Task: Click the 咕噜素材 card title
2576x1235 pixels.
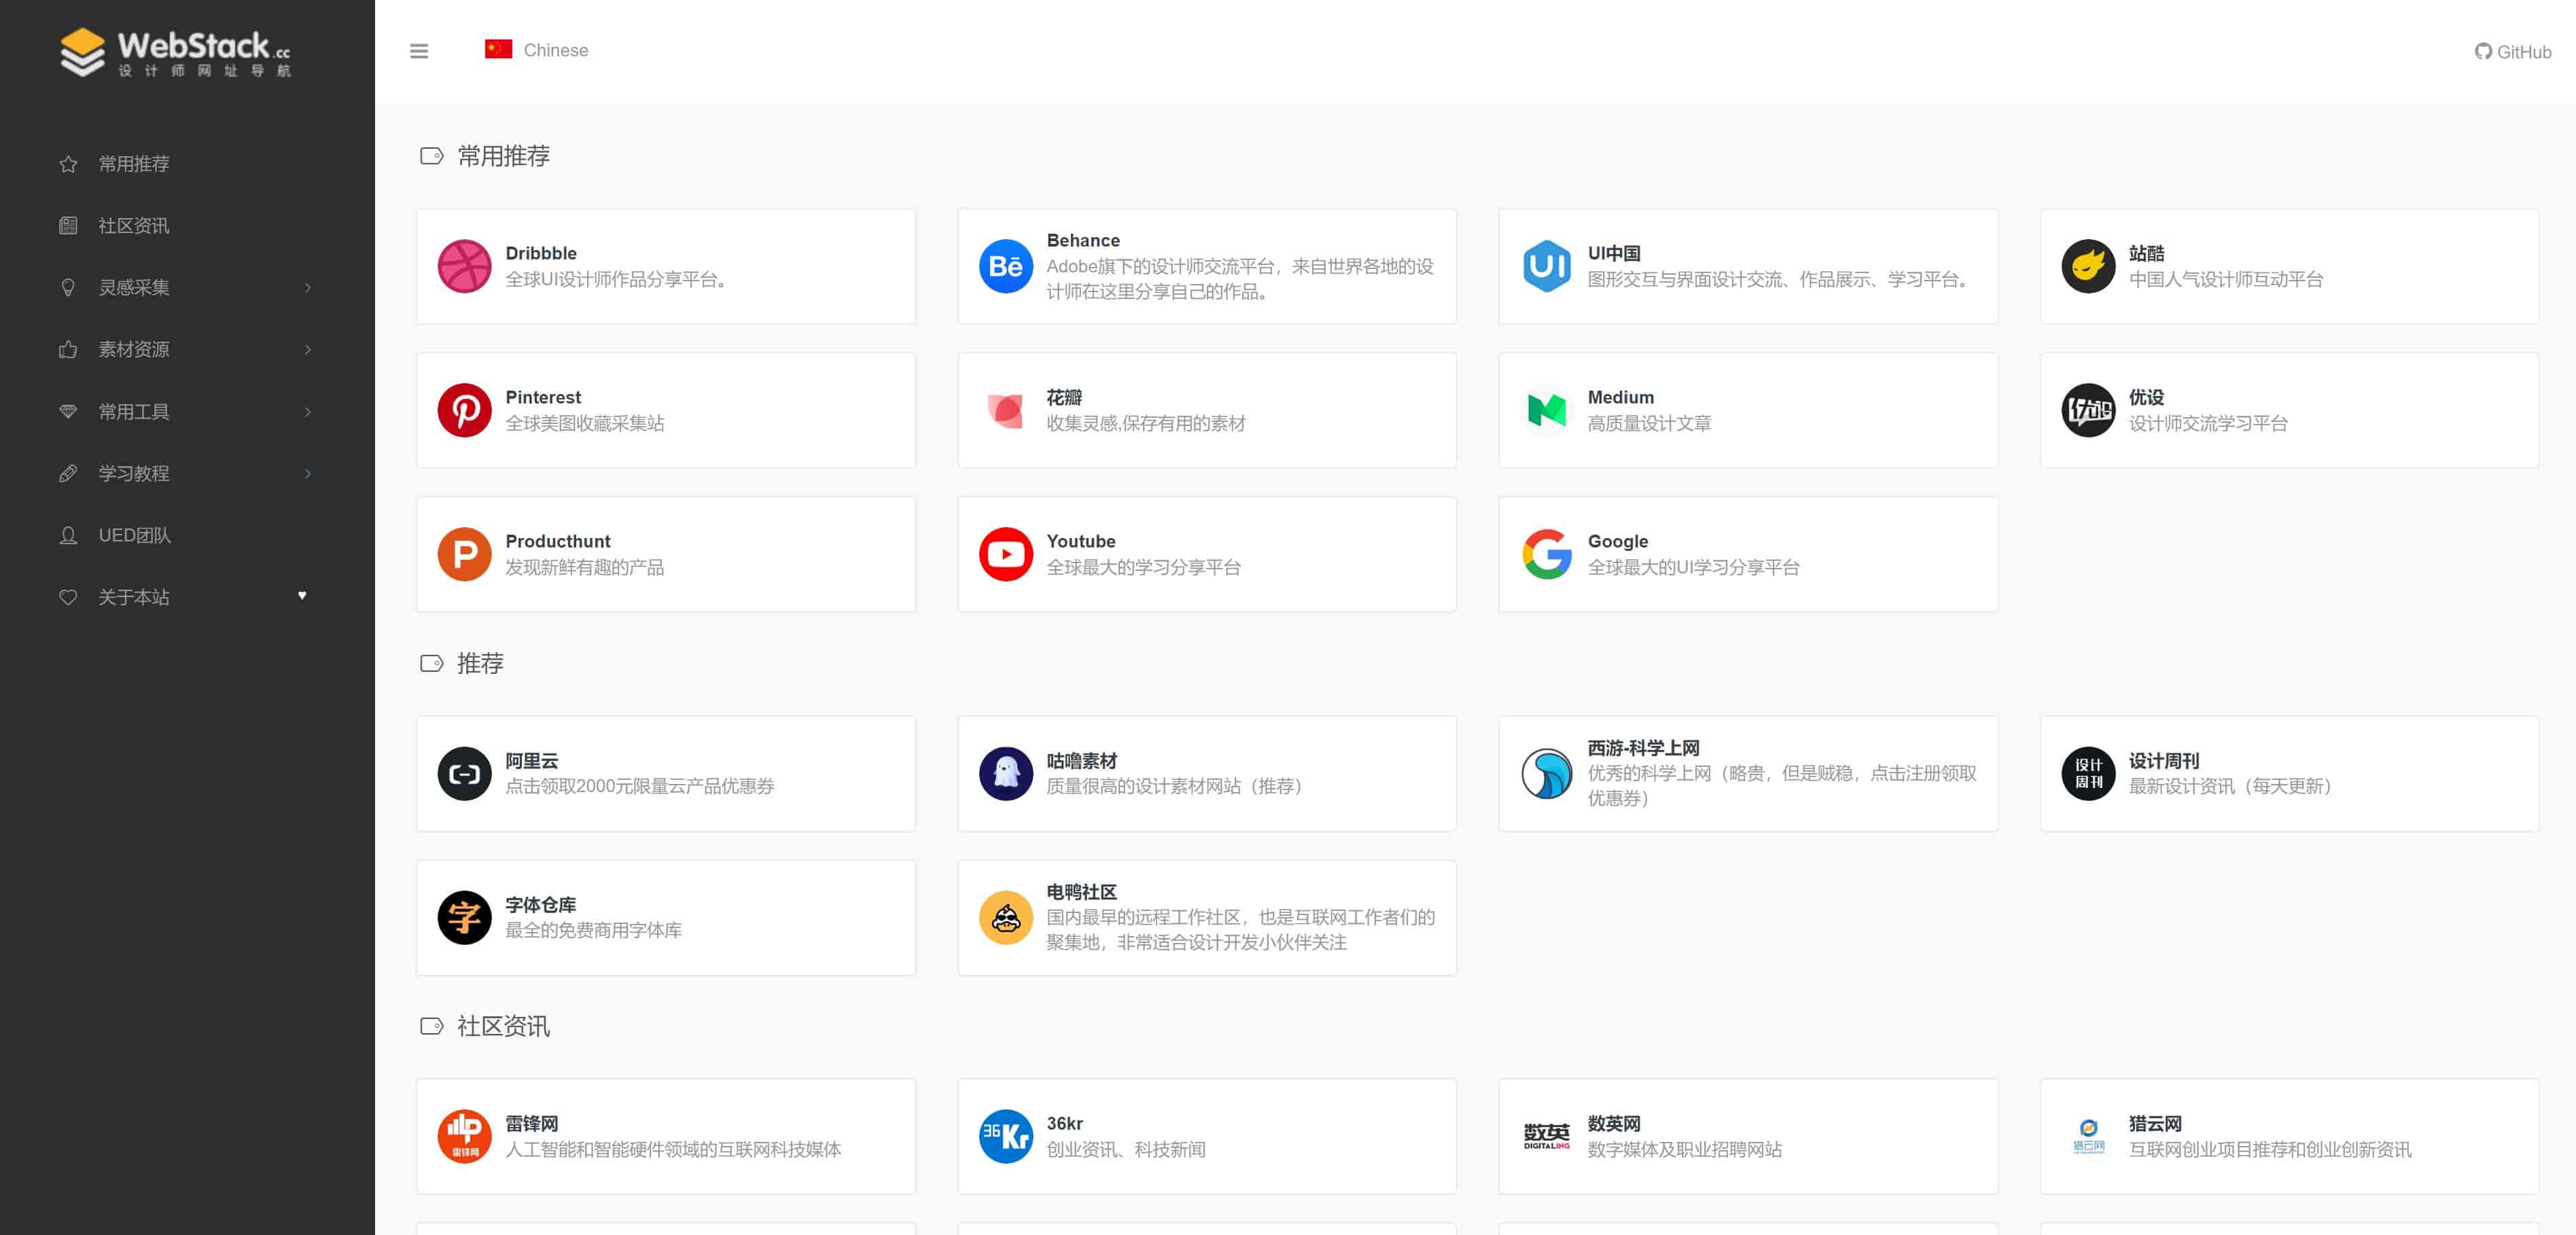Action: pyautogui.click(x=1082, y=761)
